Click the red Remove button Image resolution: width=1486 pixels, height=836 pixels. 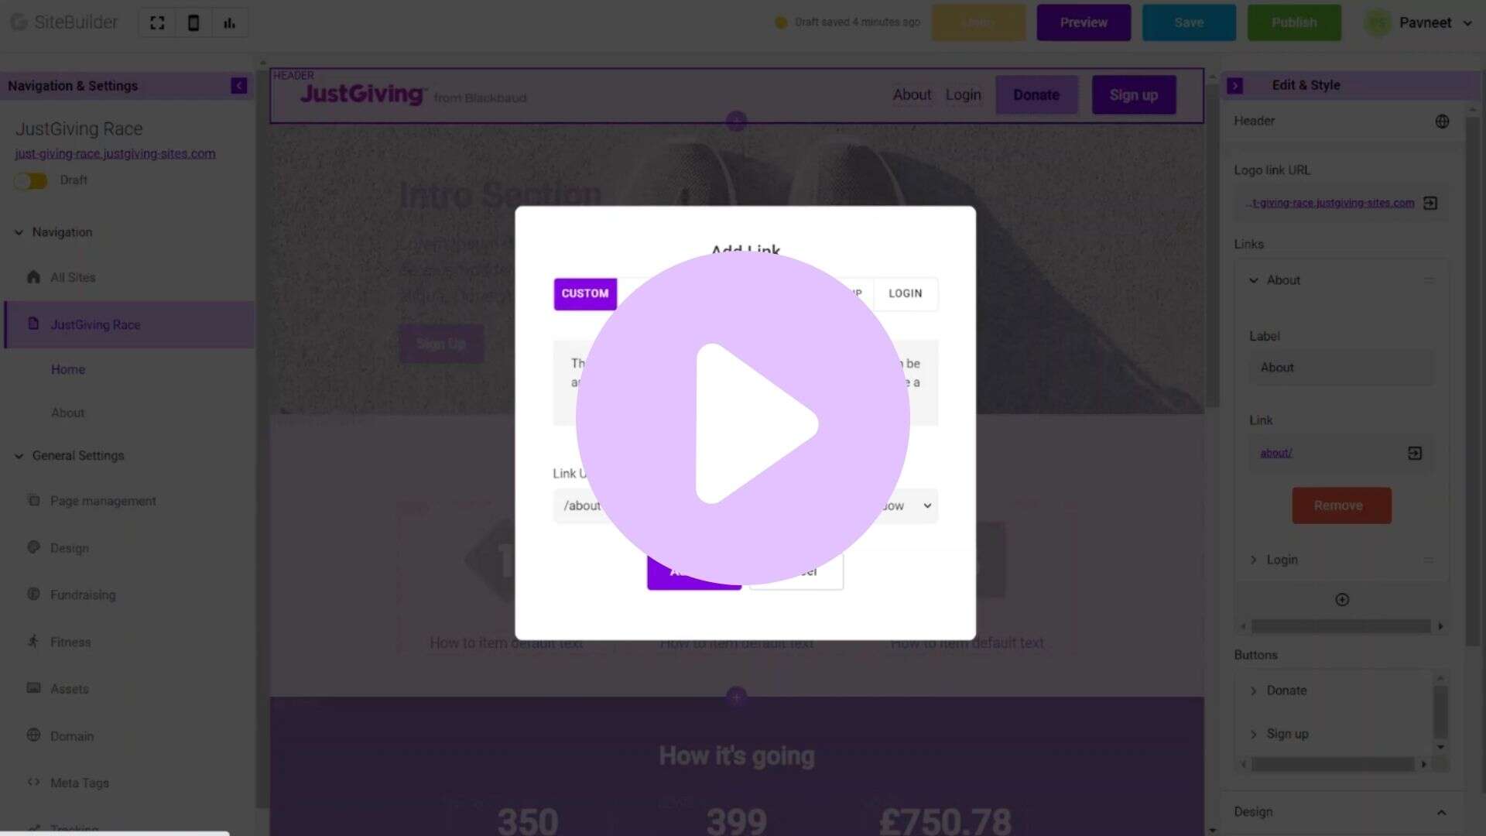click(x=1341, y=505)
